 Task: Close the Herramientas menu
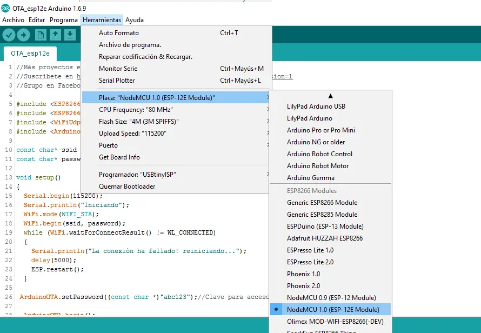click(x=102, y=20)
